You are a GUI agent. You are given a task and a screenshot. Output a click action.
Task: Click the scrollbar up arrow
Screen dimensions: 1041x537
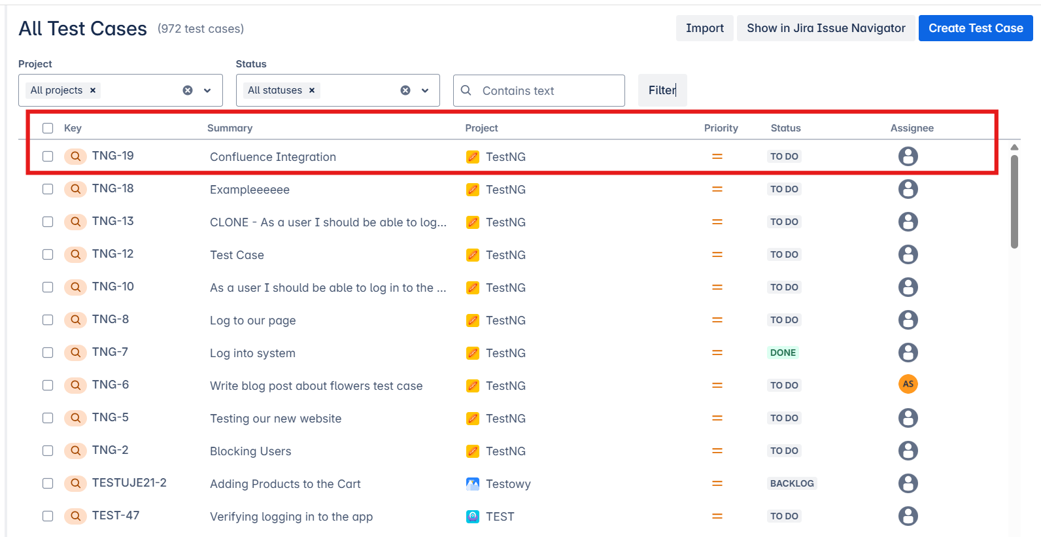click(x=1014, y=147)
